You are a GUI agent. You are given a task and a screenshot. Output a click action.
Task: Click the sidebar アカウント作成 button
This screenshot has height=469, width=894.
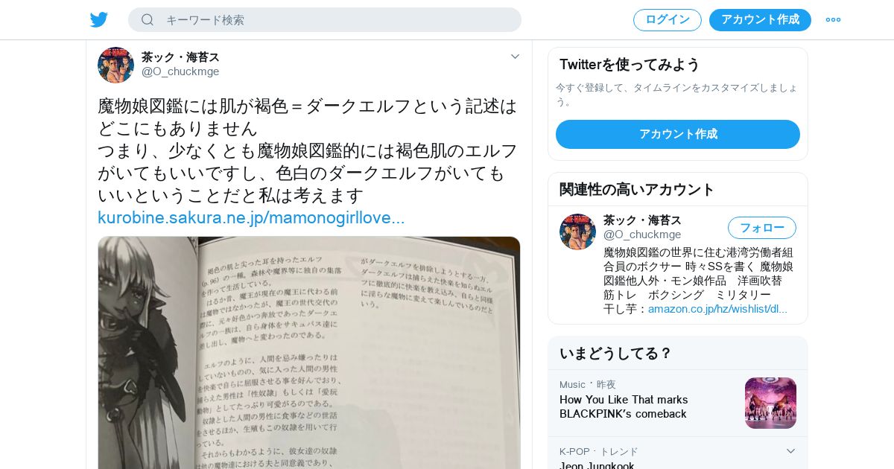678,134
